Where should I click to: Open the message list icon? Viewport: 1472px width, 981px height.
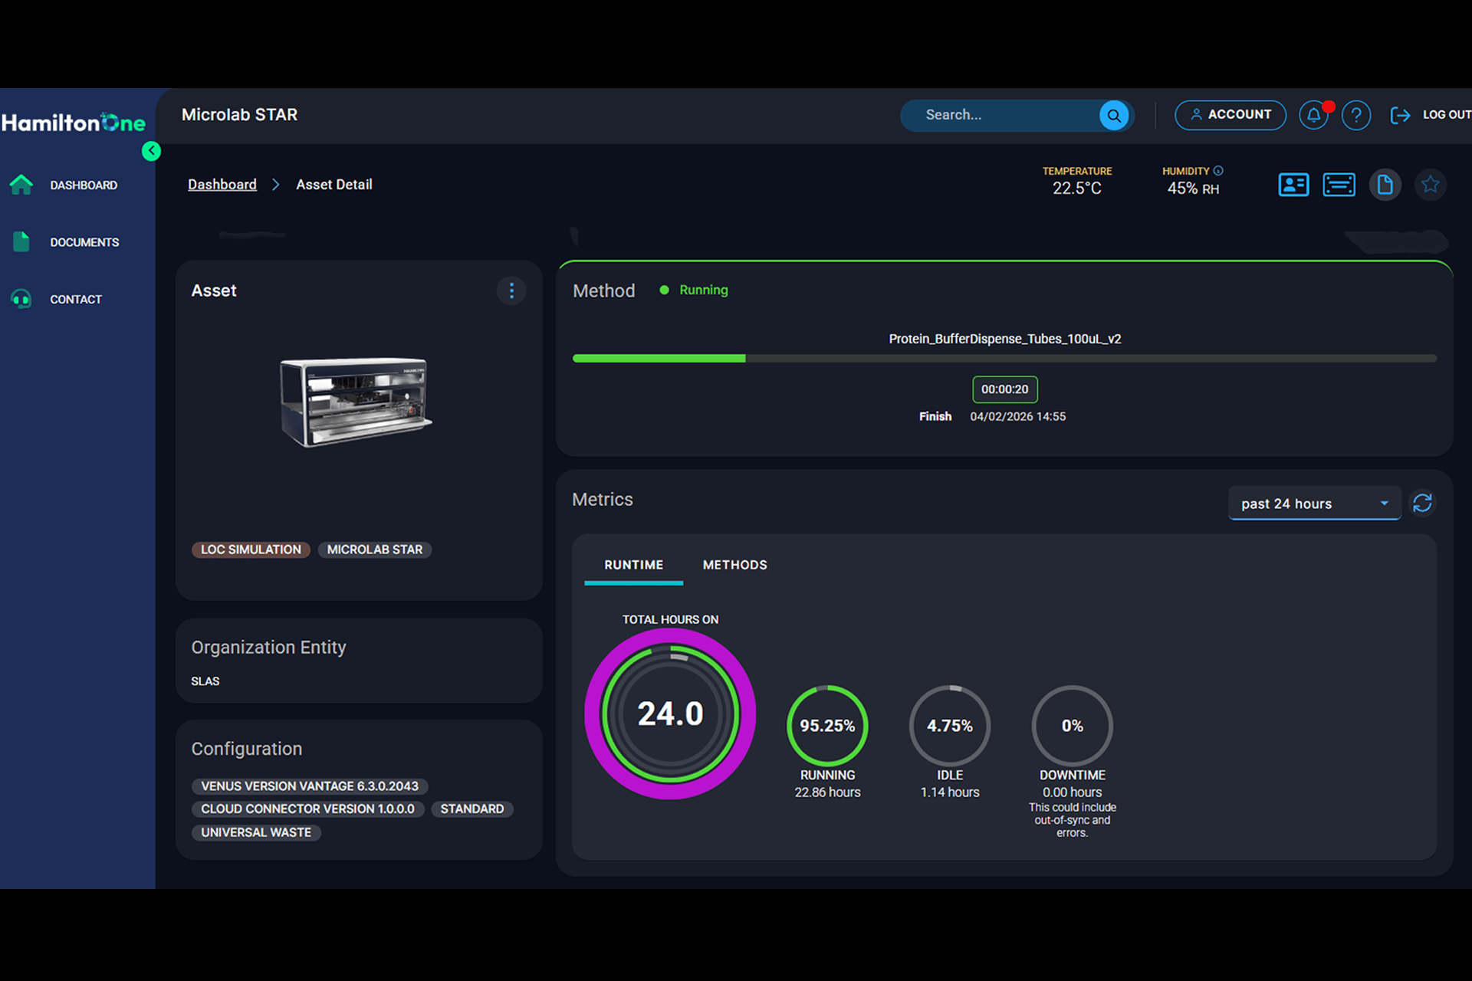click(x=1339, y=185)
